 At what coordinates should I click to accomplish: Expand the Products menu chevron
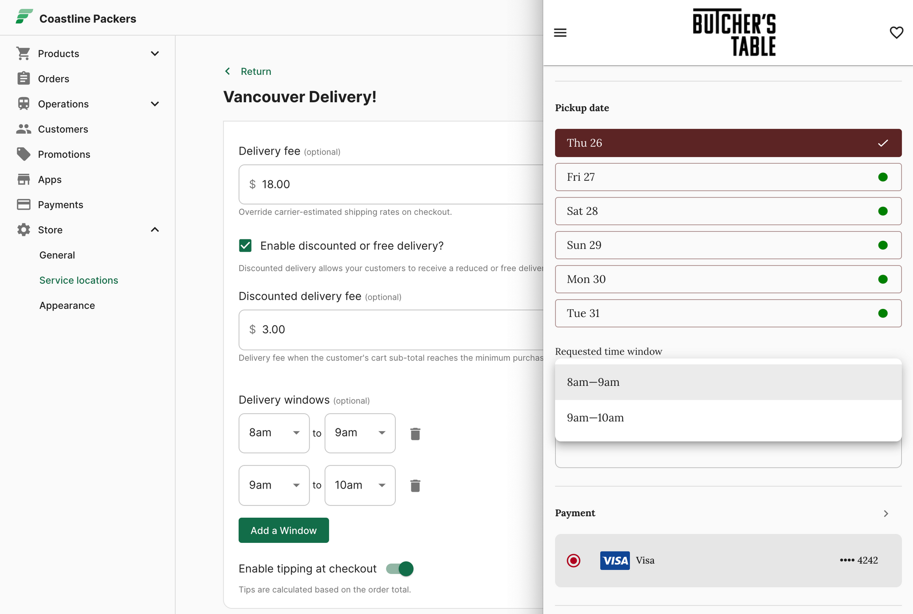155,53
